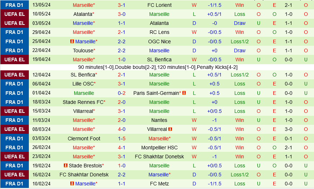
Task: Click the OGC Nice team name
Action: click(x=159, y=41)
